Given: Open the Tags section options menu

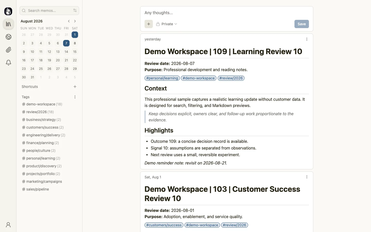Looking at the screenshot, I should (x=75, y=97).
